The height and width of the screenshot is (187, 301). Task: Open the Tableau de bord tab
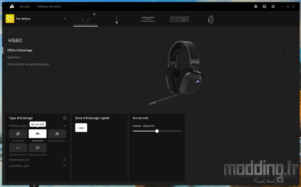(x=49, y=6)
